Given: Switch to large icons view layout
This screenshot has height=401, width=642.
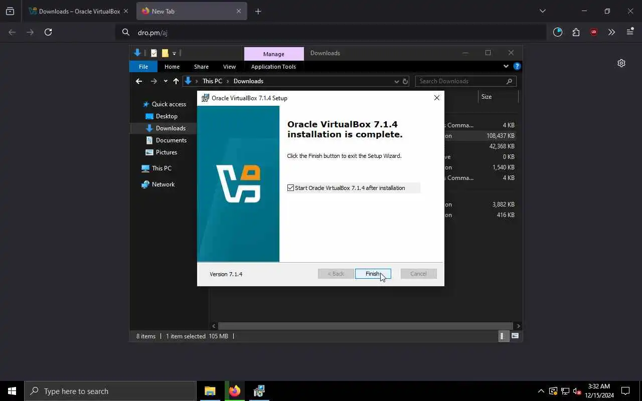Looking at the screenshot, I should [x=515, y=336].
